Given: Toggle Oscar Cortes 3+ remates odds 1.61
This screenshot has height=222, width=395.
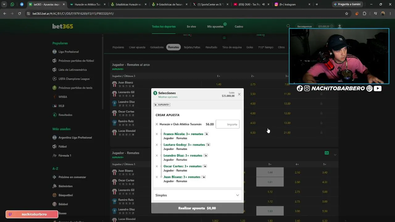Looking at the screenshot, I should (x=270, y=182).
